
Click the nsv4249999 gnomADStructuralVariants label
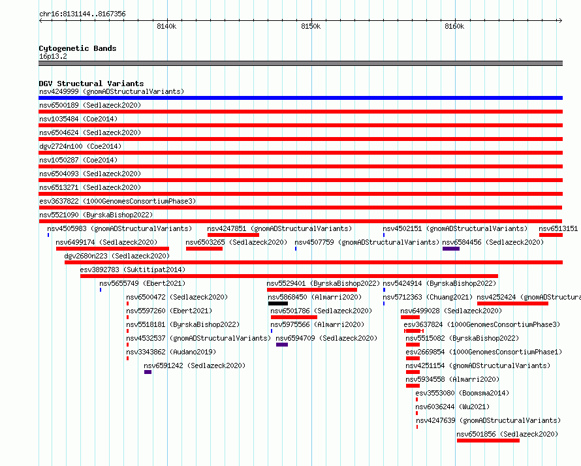point(112,91)
